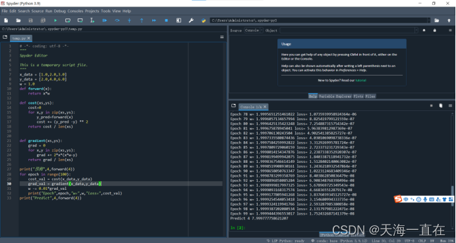The image size is (456, 243).
Task: Save the current file
Action: [30, 20]
